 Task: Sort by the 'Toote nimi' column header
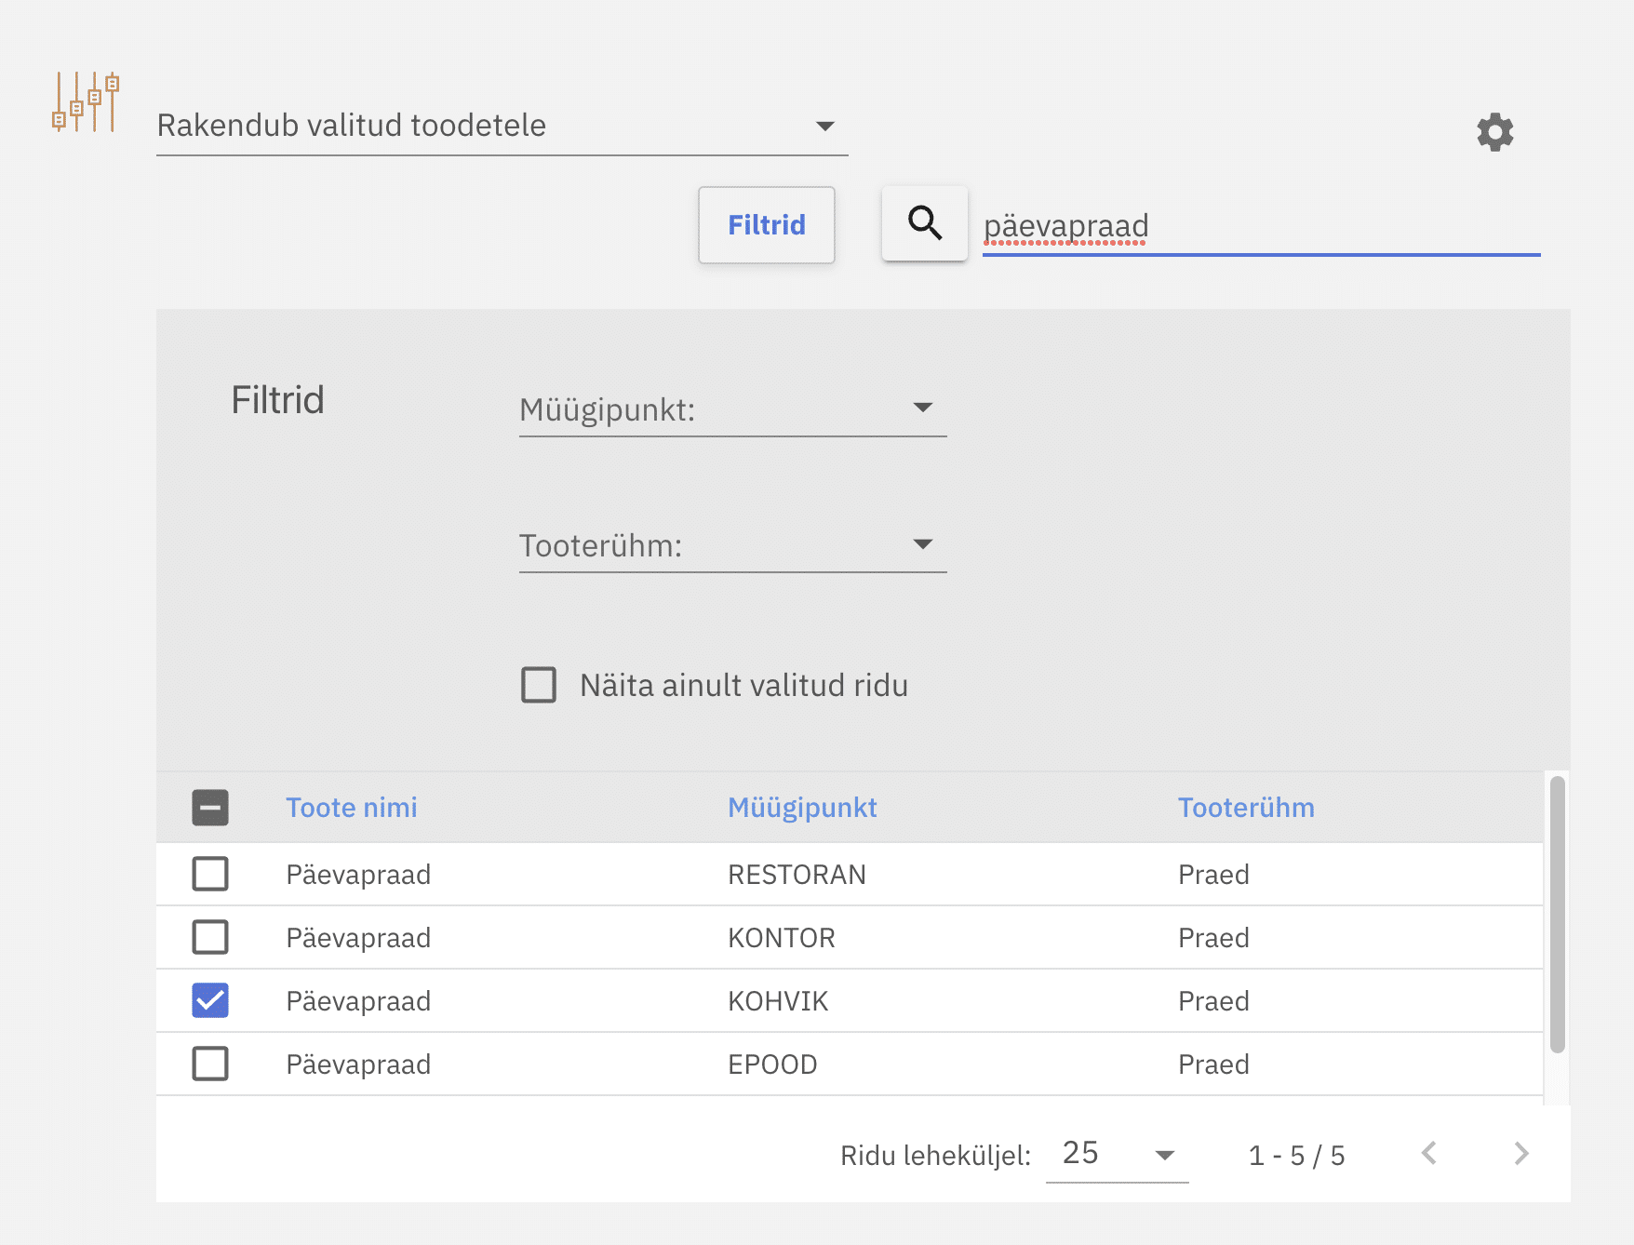[x=351, y=808]
